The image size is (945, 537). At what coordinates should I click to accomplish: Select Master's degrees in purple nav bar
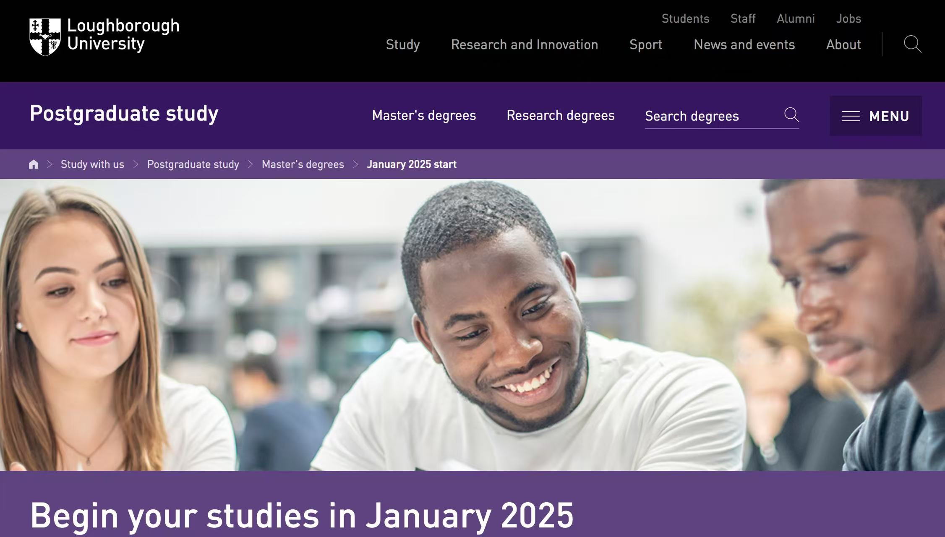coord(424,115)
